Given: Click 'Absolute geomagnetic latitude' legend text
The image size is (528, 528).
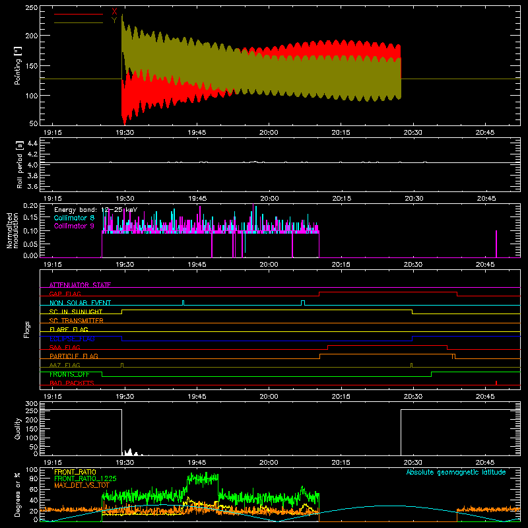Looking at the screenshot, I should point(456,472).
